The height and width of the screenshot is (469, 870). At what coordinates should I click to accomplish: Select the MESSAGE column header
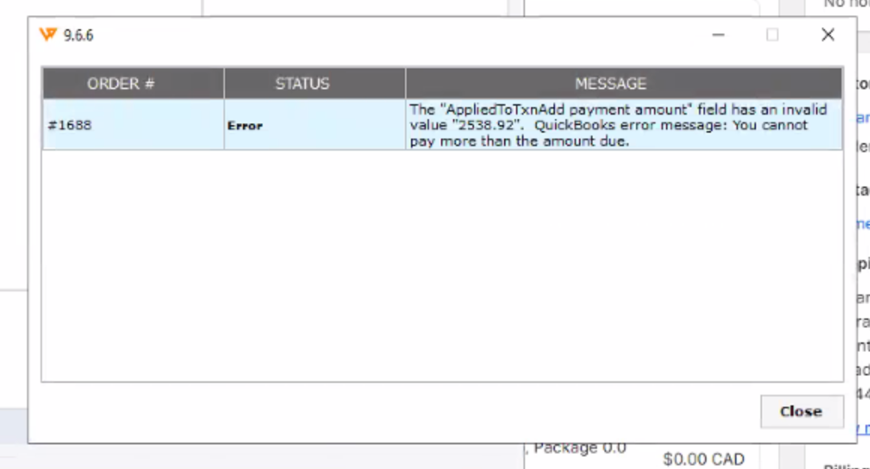click(x=624, y=84)
